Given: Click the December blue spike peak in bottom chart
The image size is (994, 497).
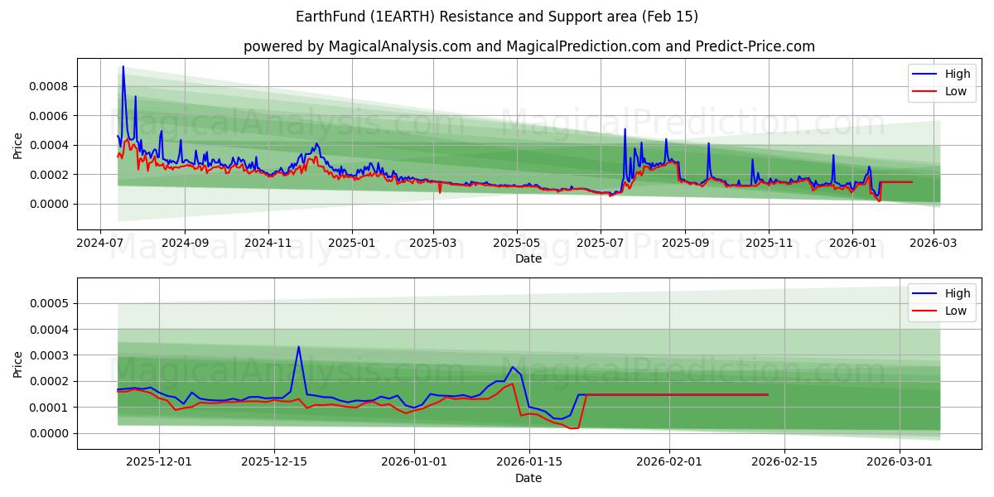Looking at the screenshot, I should [x=298, y=347].
